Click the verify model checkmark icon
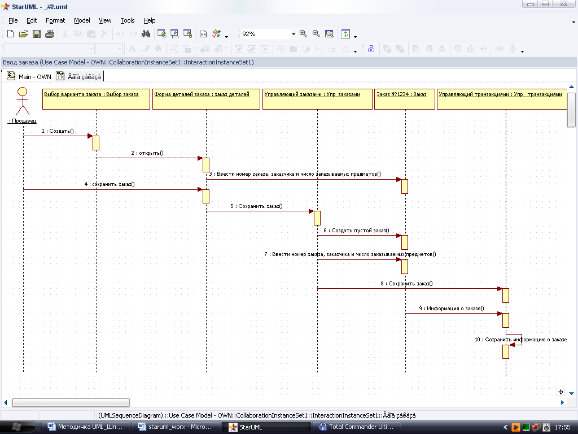This screenshot has width=578, height=434. [216, 34]
